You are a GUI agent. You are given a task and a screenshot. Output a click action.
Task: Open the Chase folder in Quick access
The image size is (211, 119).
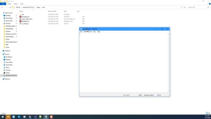[8, 39]
